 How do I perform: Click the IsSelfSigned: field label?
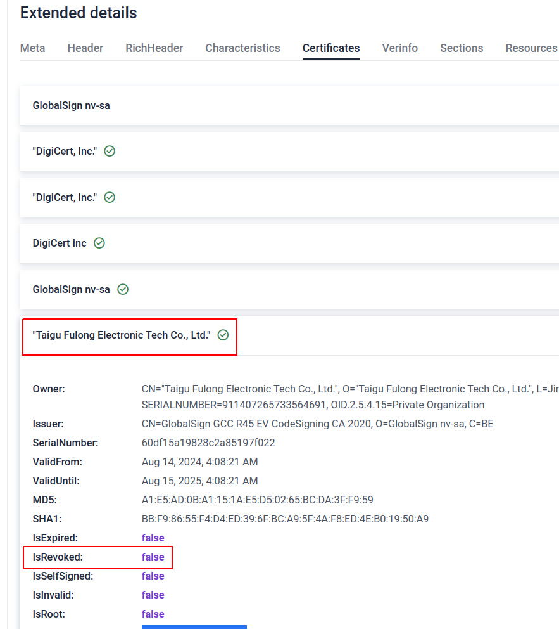click(63, 576)
